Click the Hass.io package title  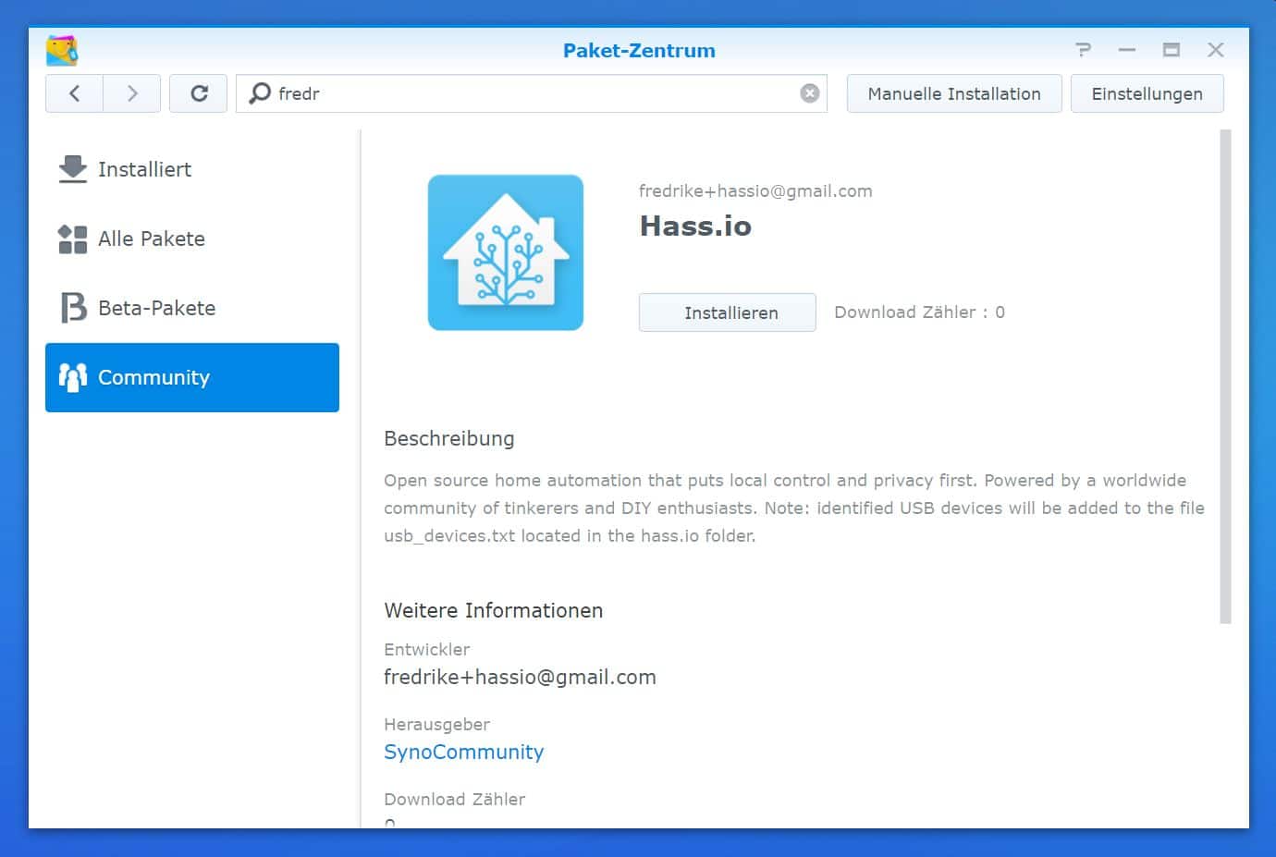pyautogui.click(x=695, y=226)
